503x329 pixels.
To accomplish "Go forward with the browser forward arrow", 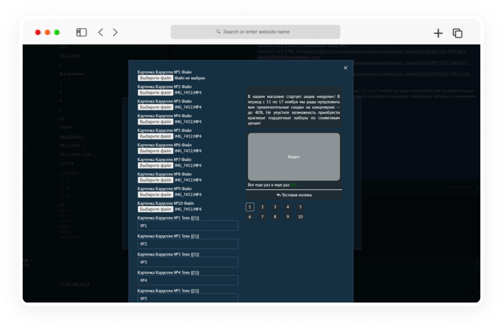I will click(115, 32).
